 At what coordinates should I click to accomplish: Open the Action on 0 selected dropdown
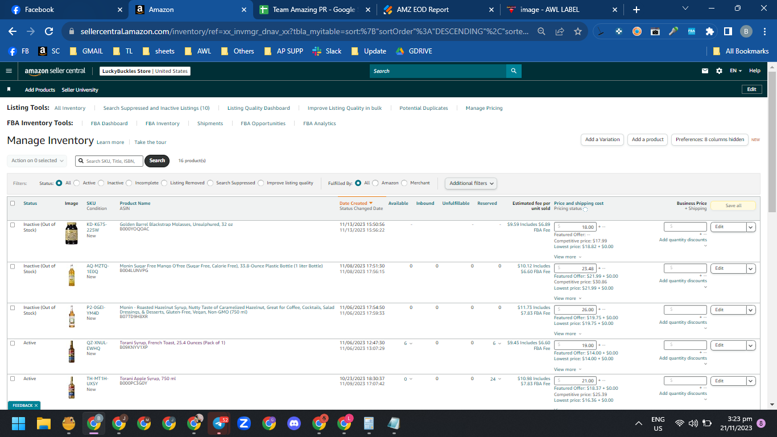(x=37, y=160)
